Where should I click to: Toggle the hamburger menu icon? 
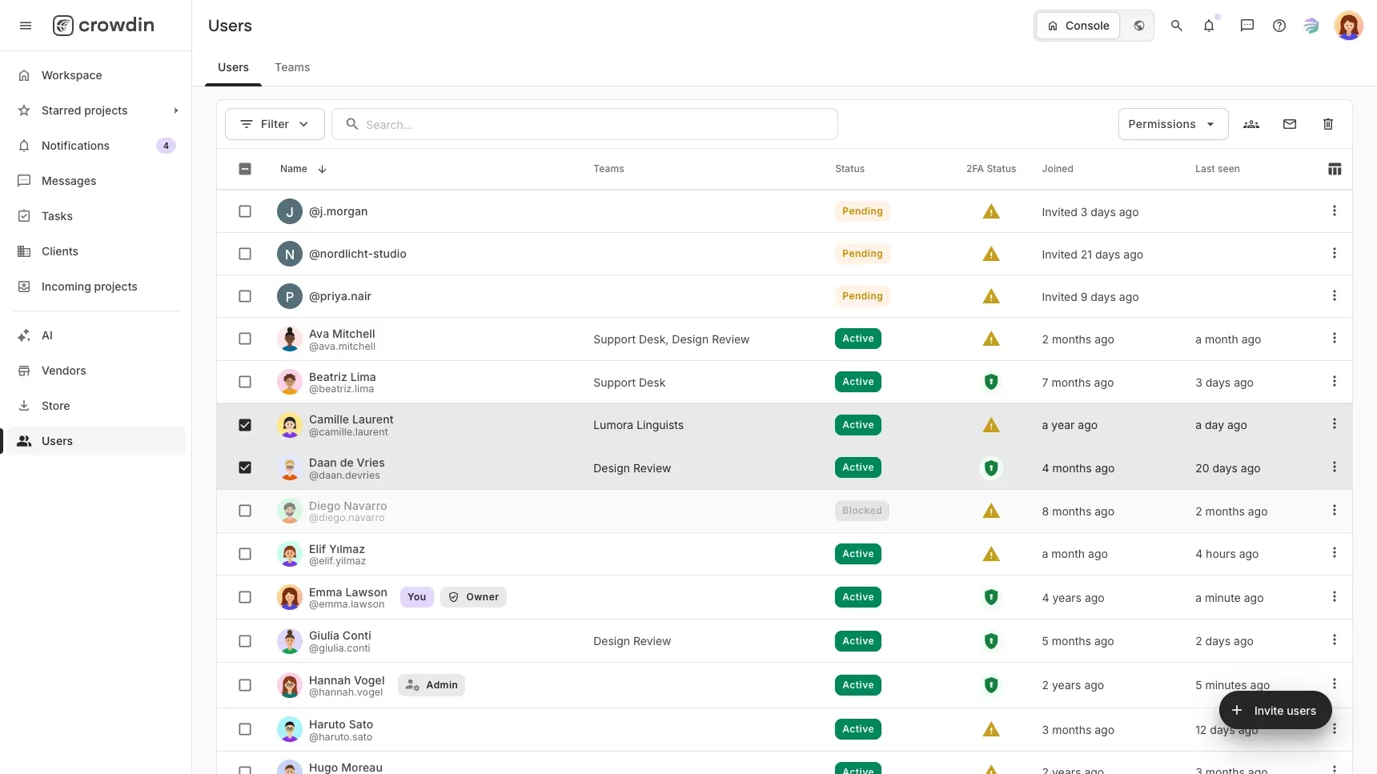click(26, 26)
